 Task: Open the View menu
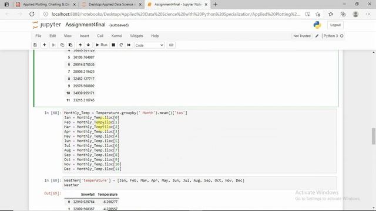[68, 36]
